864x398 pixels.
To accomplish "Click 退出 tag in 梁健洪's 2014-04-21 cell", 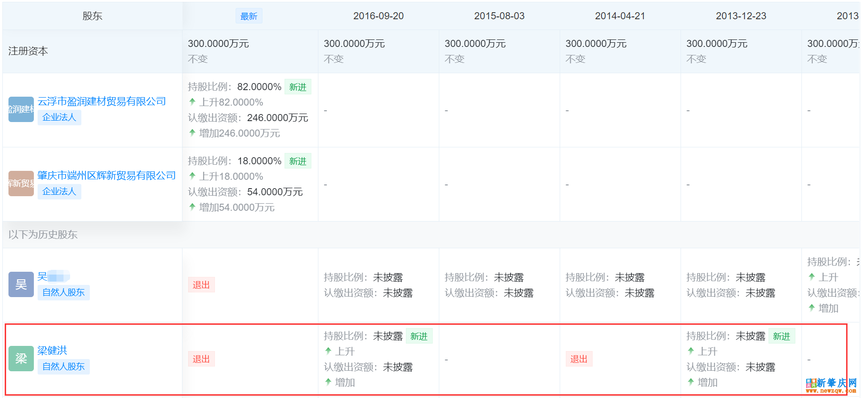I will 579,359.
